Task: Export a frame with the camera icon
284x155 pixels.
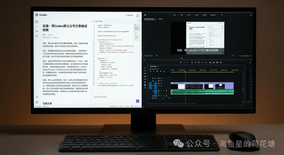Action: click(217, 62)
